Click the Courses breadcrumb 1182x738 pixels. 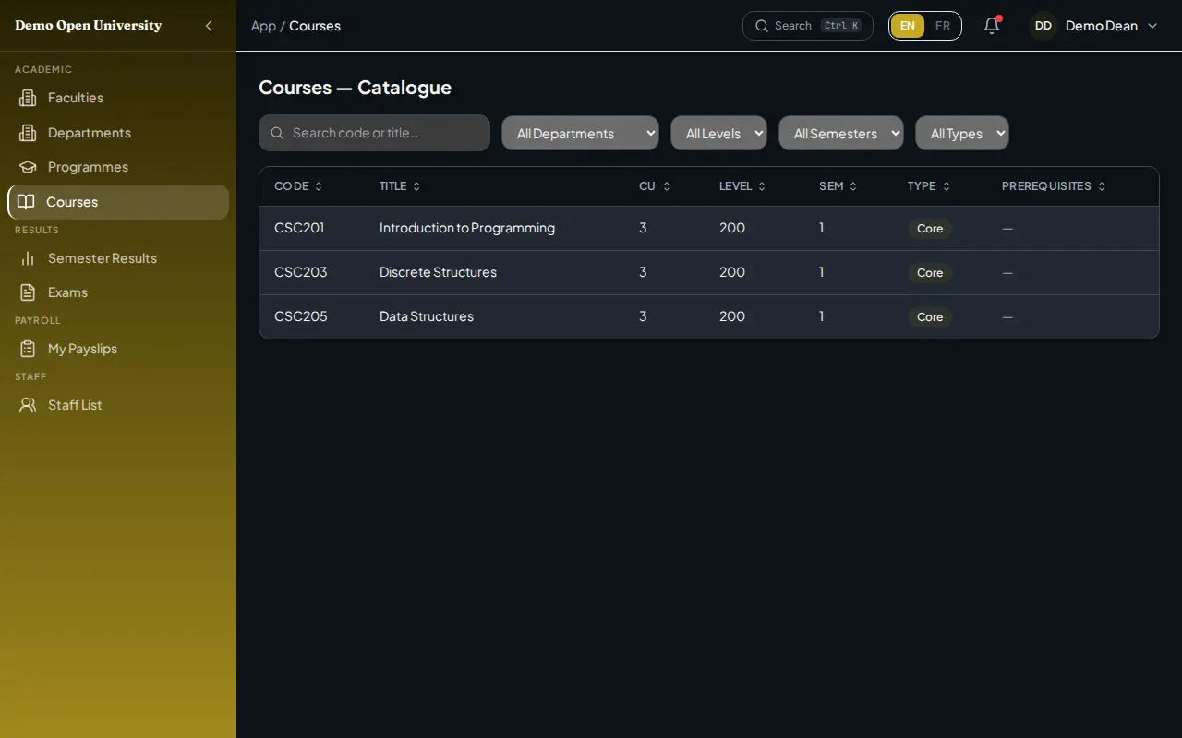[315, 26]
